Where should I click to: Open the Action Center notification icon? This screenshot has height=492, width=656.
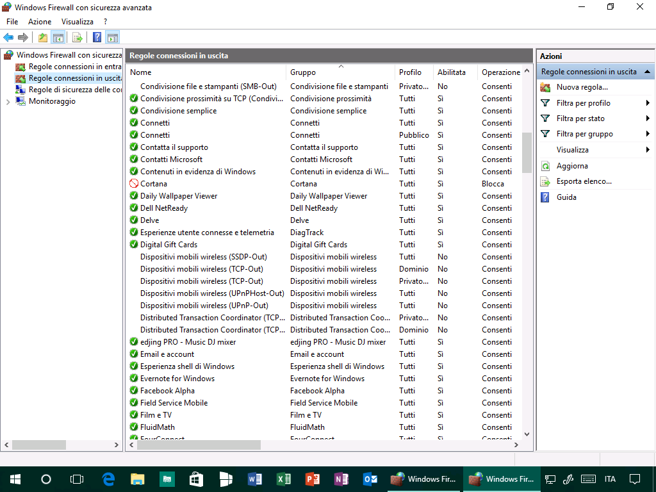pos(635,479)
